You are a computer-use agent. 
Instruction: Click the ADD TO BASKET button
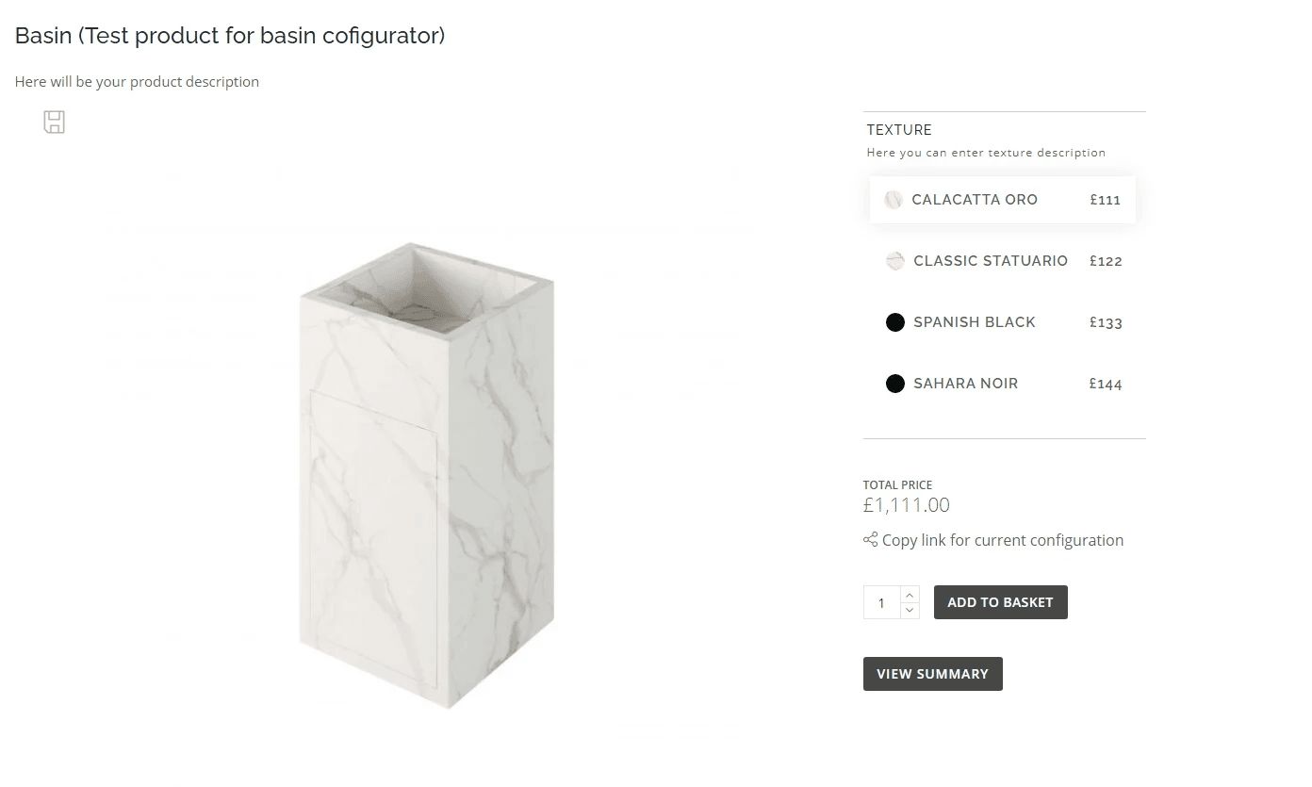click(x=1000, y=601)
